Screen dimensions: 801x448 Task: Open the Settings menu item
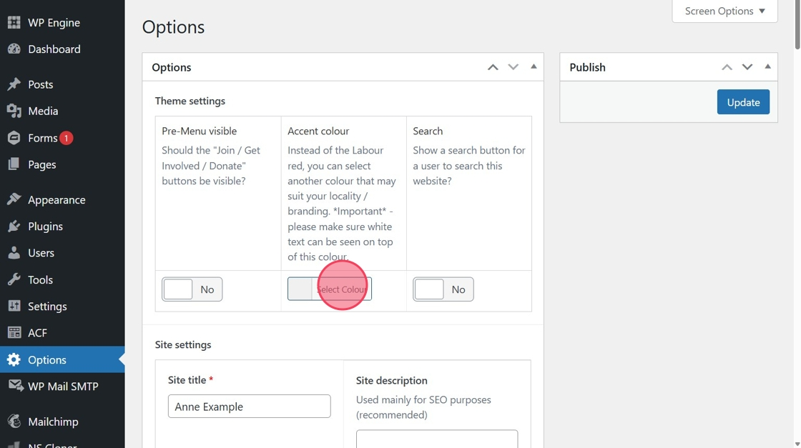tap(47, 307)
